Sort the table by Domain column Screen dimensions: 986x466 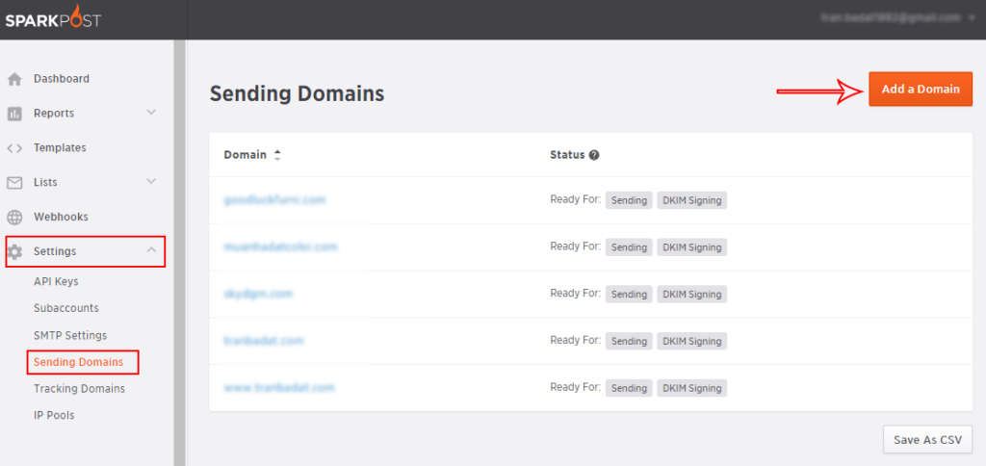tap(277, 155)
